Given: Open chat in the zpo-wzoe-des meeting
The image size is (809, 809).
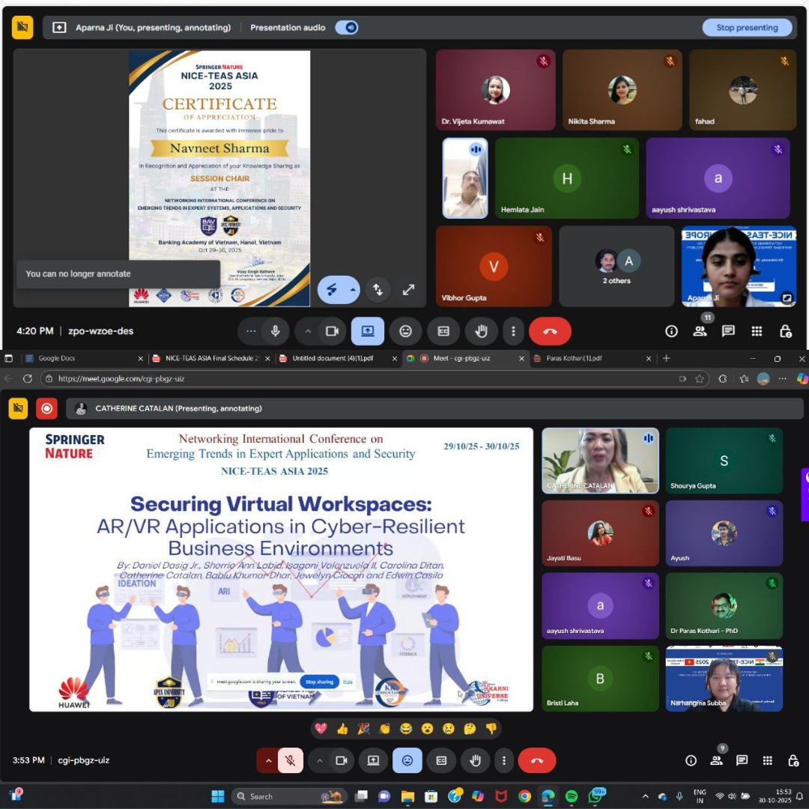Looking at the screenshot, I should [x=728, y=331].
